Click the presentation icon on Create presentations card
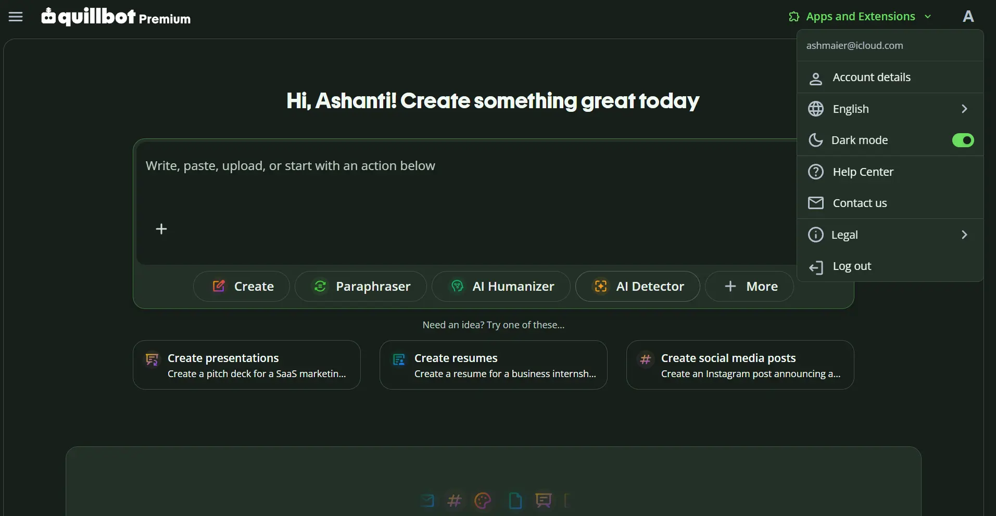This screenshot has height=516, width=996. pos(152,359)
